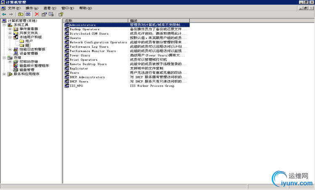Collapse the 系统工具 tree node
Image resolution: width=315 pixels, height=190 pixels.
coord(4,25)
